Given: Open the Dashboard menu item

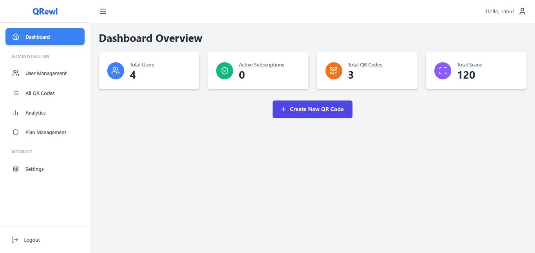Looking at the screenshot, I should point(45,37).
